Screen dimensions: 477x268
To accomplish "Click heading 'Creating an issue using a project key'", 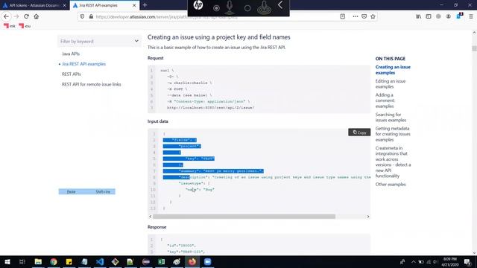I will 218,37.
